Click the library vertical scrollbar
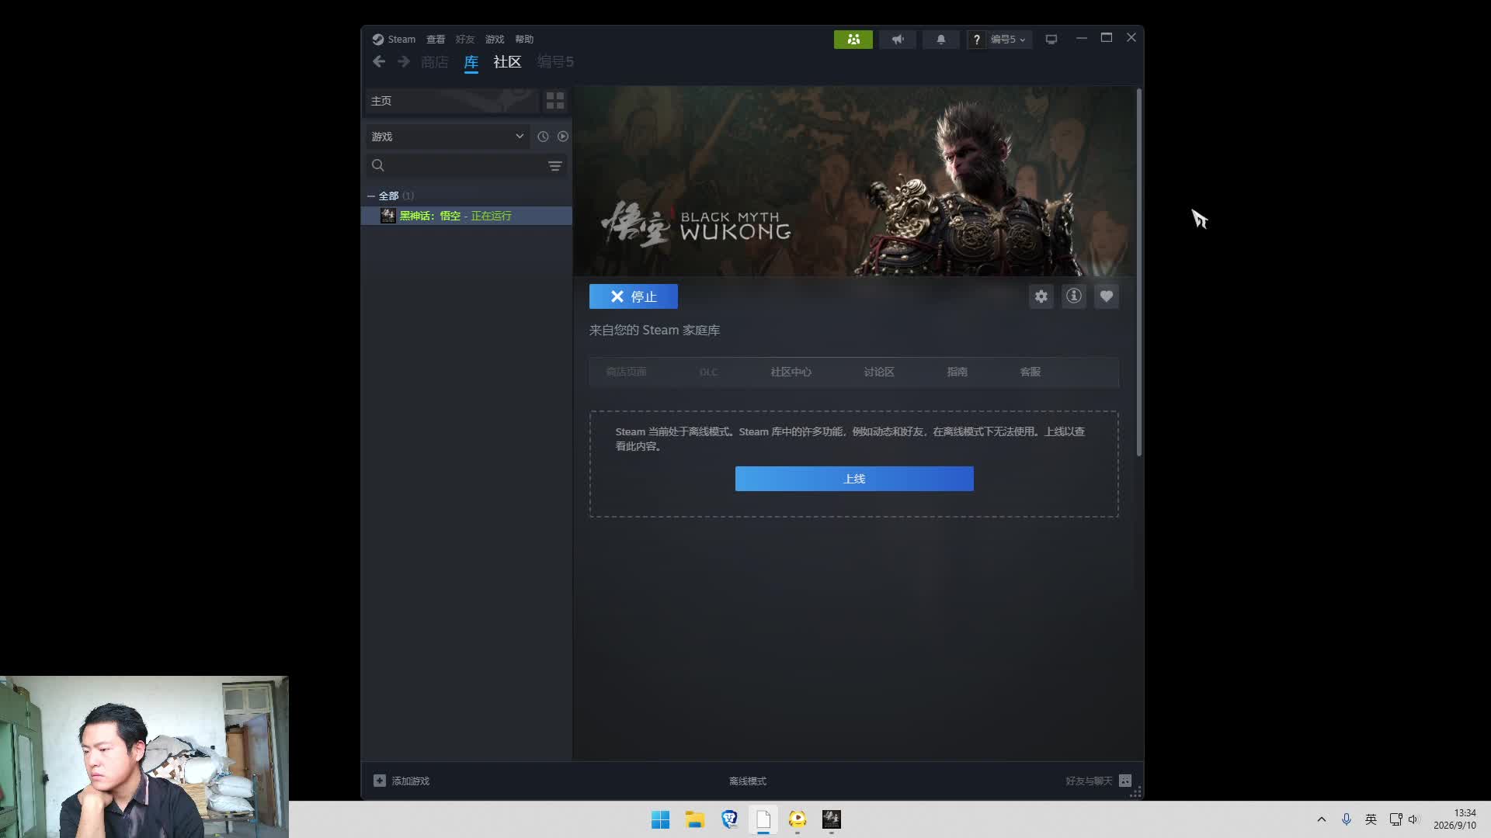 1139,272
